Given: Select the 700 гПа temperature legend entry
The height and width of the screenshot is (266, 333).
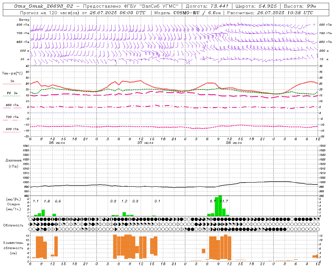Looking at the screenshot, I should (x=12, y=117).
